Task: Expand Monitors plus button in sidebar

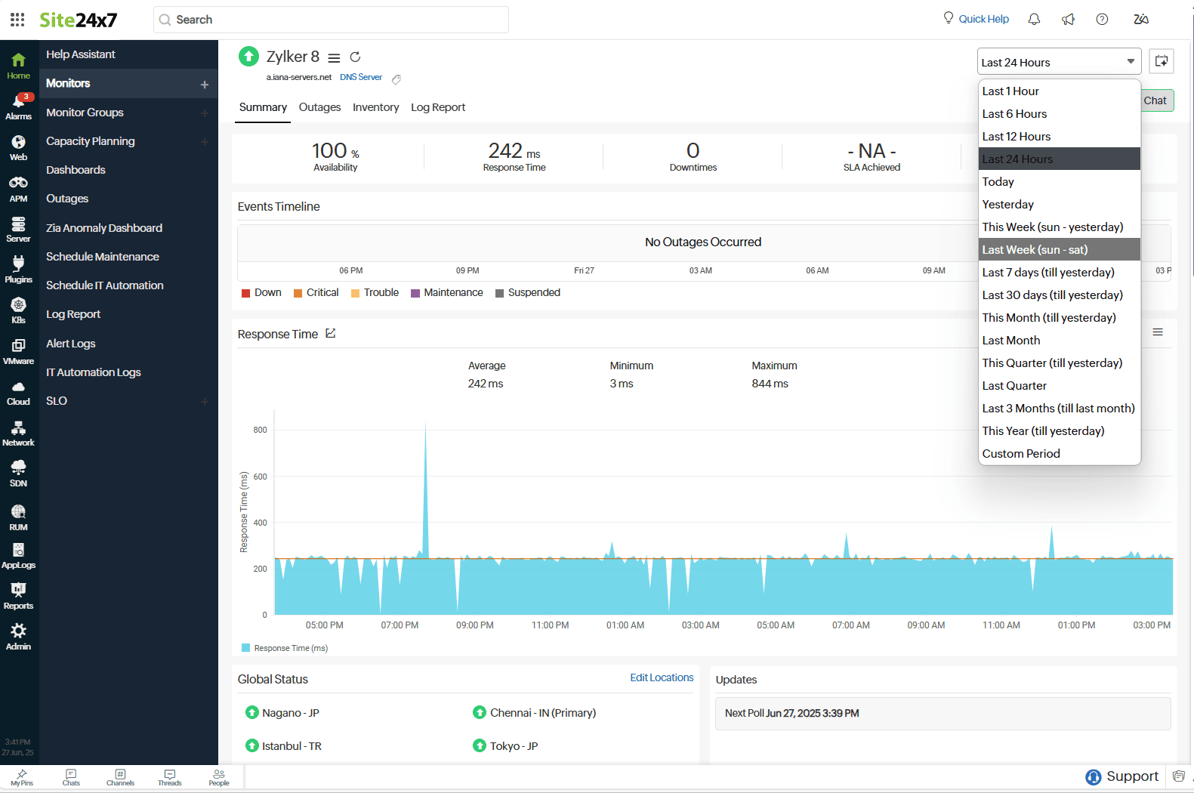Action: (204, 85)
